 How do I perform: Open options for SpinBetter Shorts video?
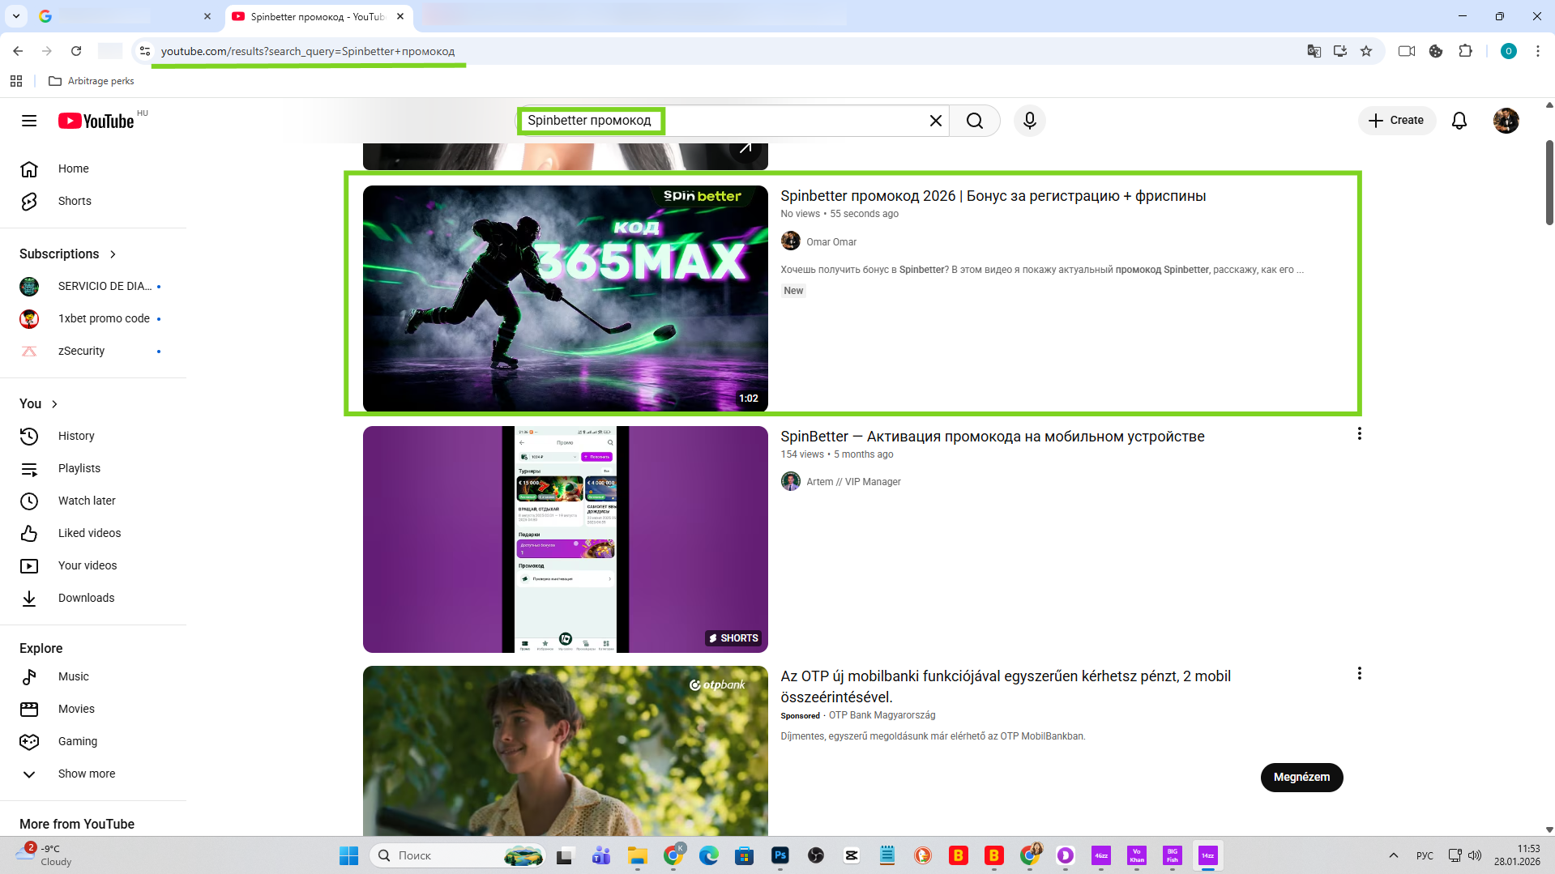coord(1360,433)
